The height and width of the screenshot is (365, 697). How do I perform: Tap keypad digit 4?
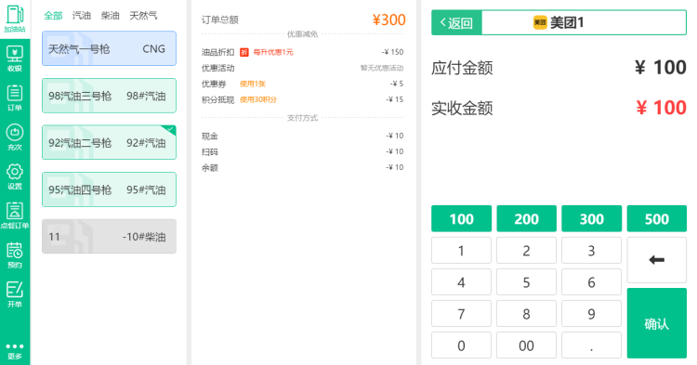click(461, 282)
